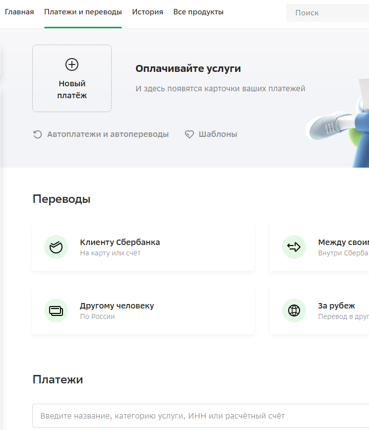Click the По России subtitle
The height and width of the screenshot is (430, 369).
(97, 316)
